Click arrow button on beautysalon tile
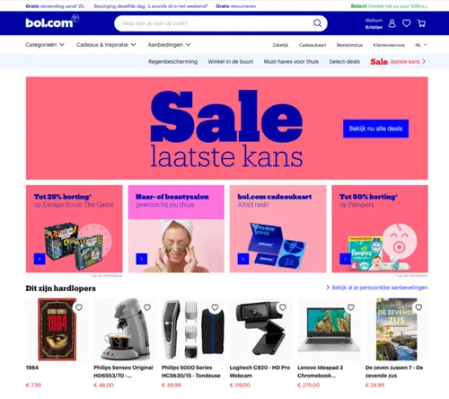449x399 pixels. (142, 259)
